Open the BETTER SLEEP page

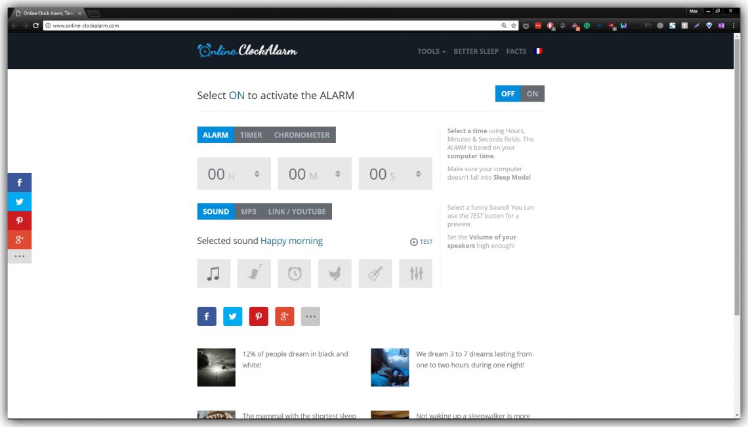pos(476,51)
